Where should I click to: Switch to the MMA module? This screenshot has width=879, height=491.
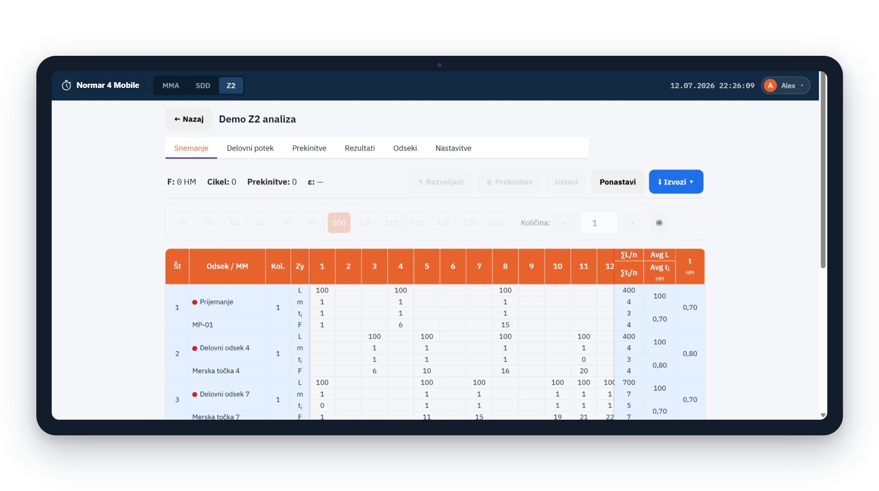[171, 86]
